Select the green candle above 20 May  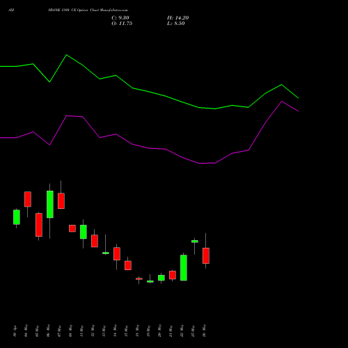[161, 278]
